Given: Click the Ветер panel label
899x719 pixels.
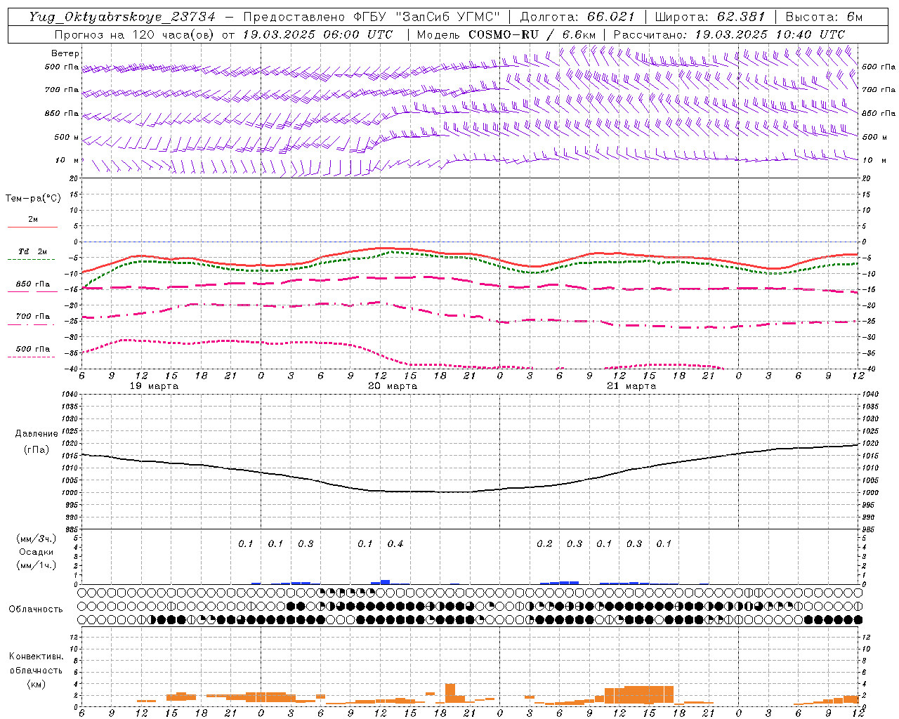Looking at the screenshot, I should [x=65, y=53].
